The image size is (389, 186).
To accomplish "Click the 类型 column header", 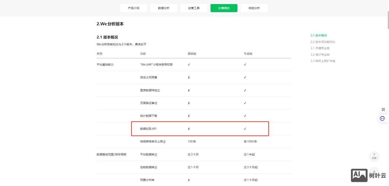I will [x=99, y=54].
